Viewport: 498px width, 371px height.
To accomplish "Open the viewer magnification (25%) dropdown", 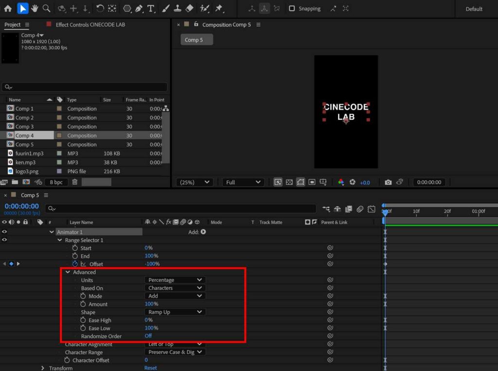I will (195, 182).
